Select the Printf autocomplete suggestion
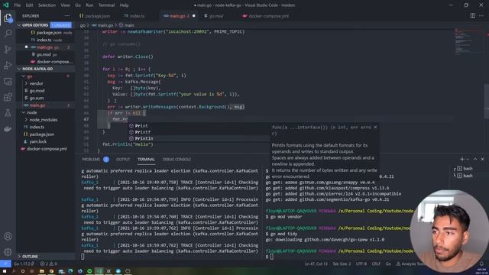Viewport: 489px width, 275px height. coord(199,132)
